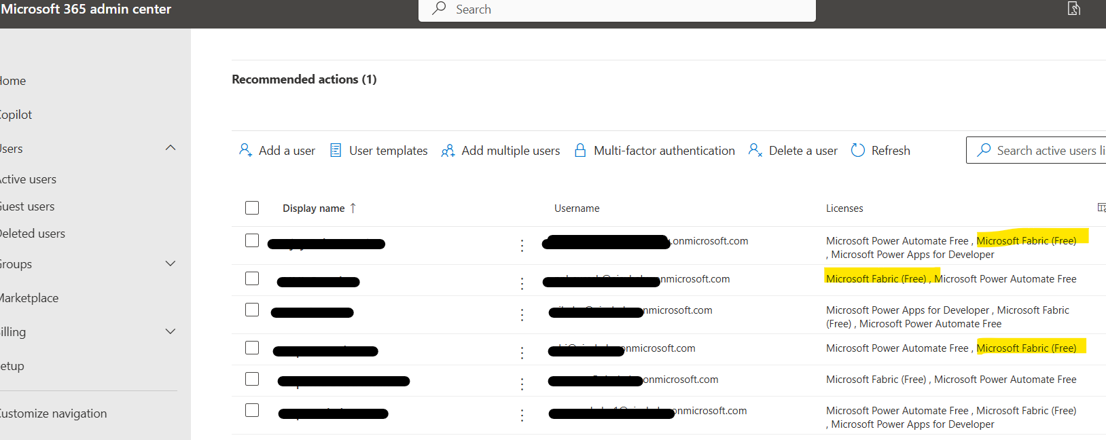This screenshot has height=440, width=1106.
Task: Click Customize navigation link
Action: point(53,414)
